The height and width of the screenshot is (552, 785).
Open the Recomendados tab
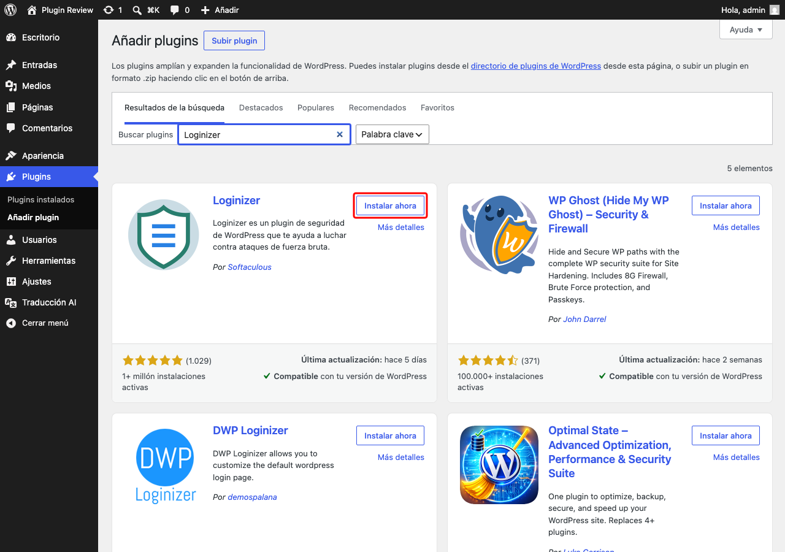click(378, 107)
